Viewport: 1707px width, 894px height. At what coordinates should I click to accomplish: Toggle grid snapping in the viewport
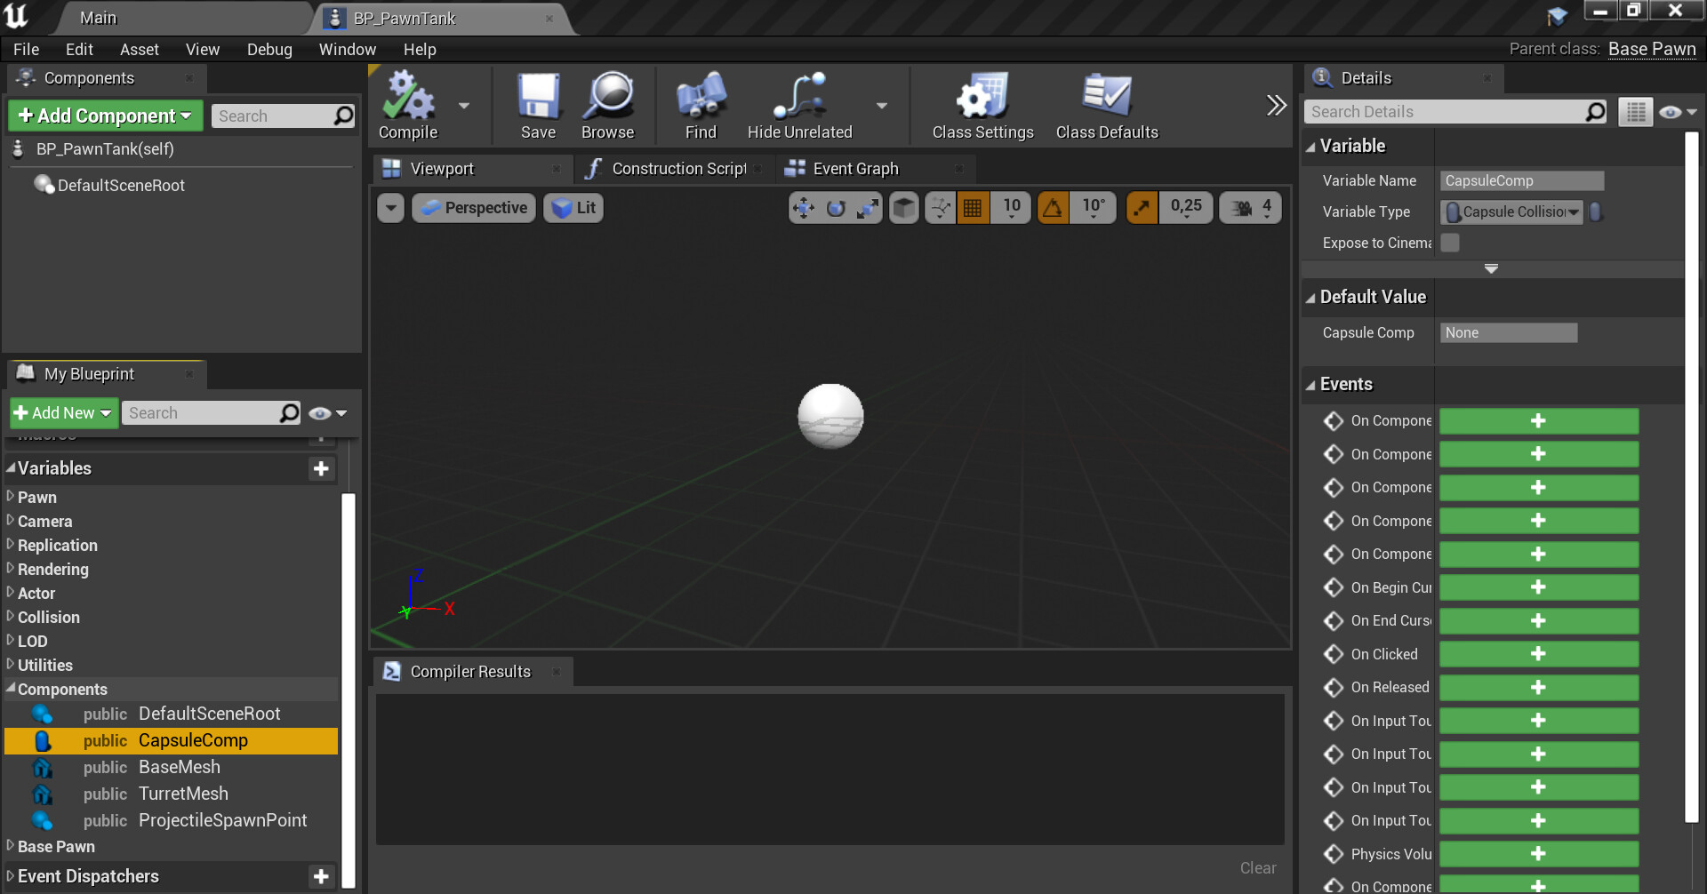[x=973, y=208]
